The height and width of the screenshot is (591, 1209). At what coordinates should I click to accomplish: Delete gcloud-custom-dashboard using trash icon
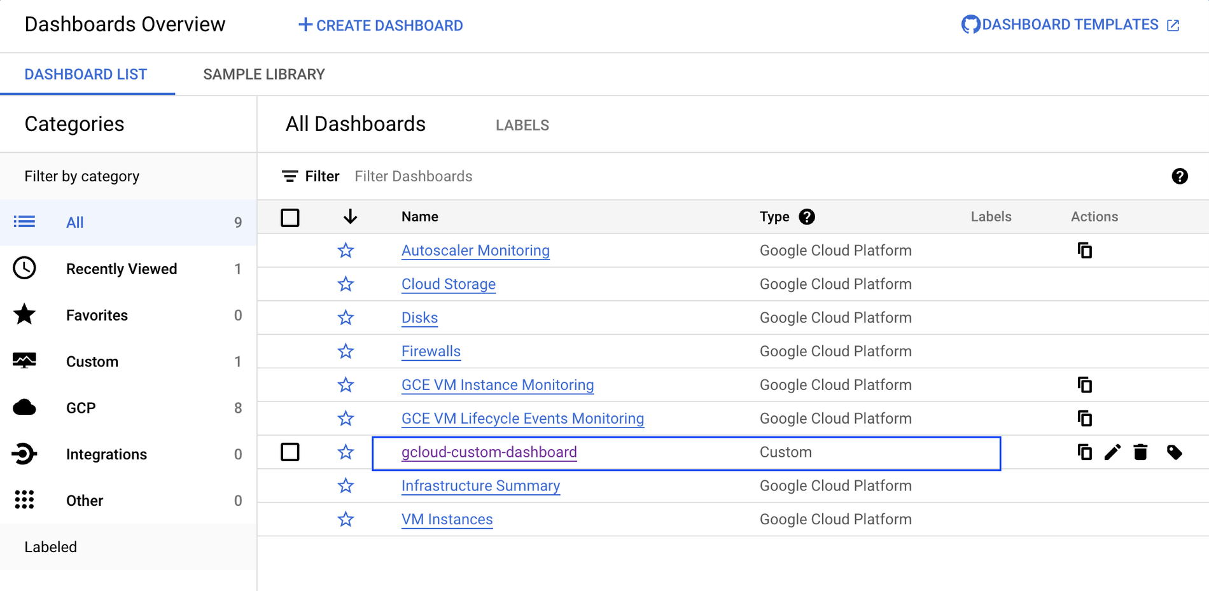(x=1140, y=452)
